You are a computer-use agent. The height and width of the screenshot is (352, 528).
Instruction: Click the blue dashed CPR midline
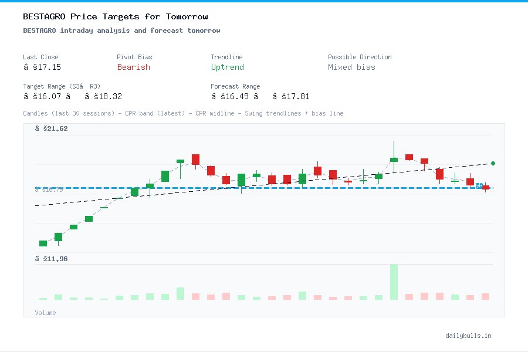pos(264,188)
